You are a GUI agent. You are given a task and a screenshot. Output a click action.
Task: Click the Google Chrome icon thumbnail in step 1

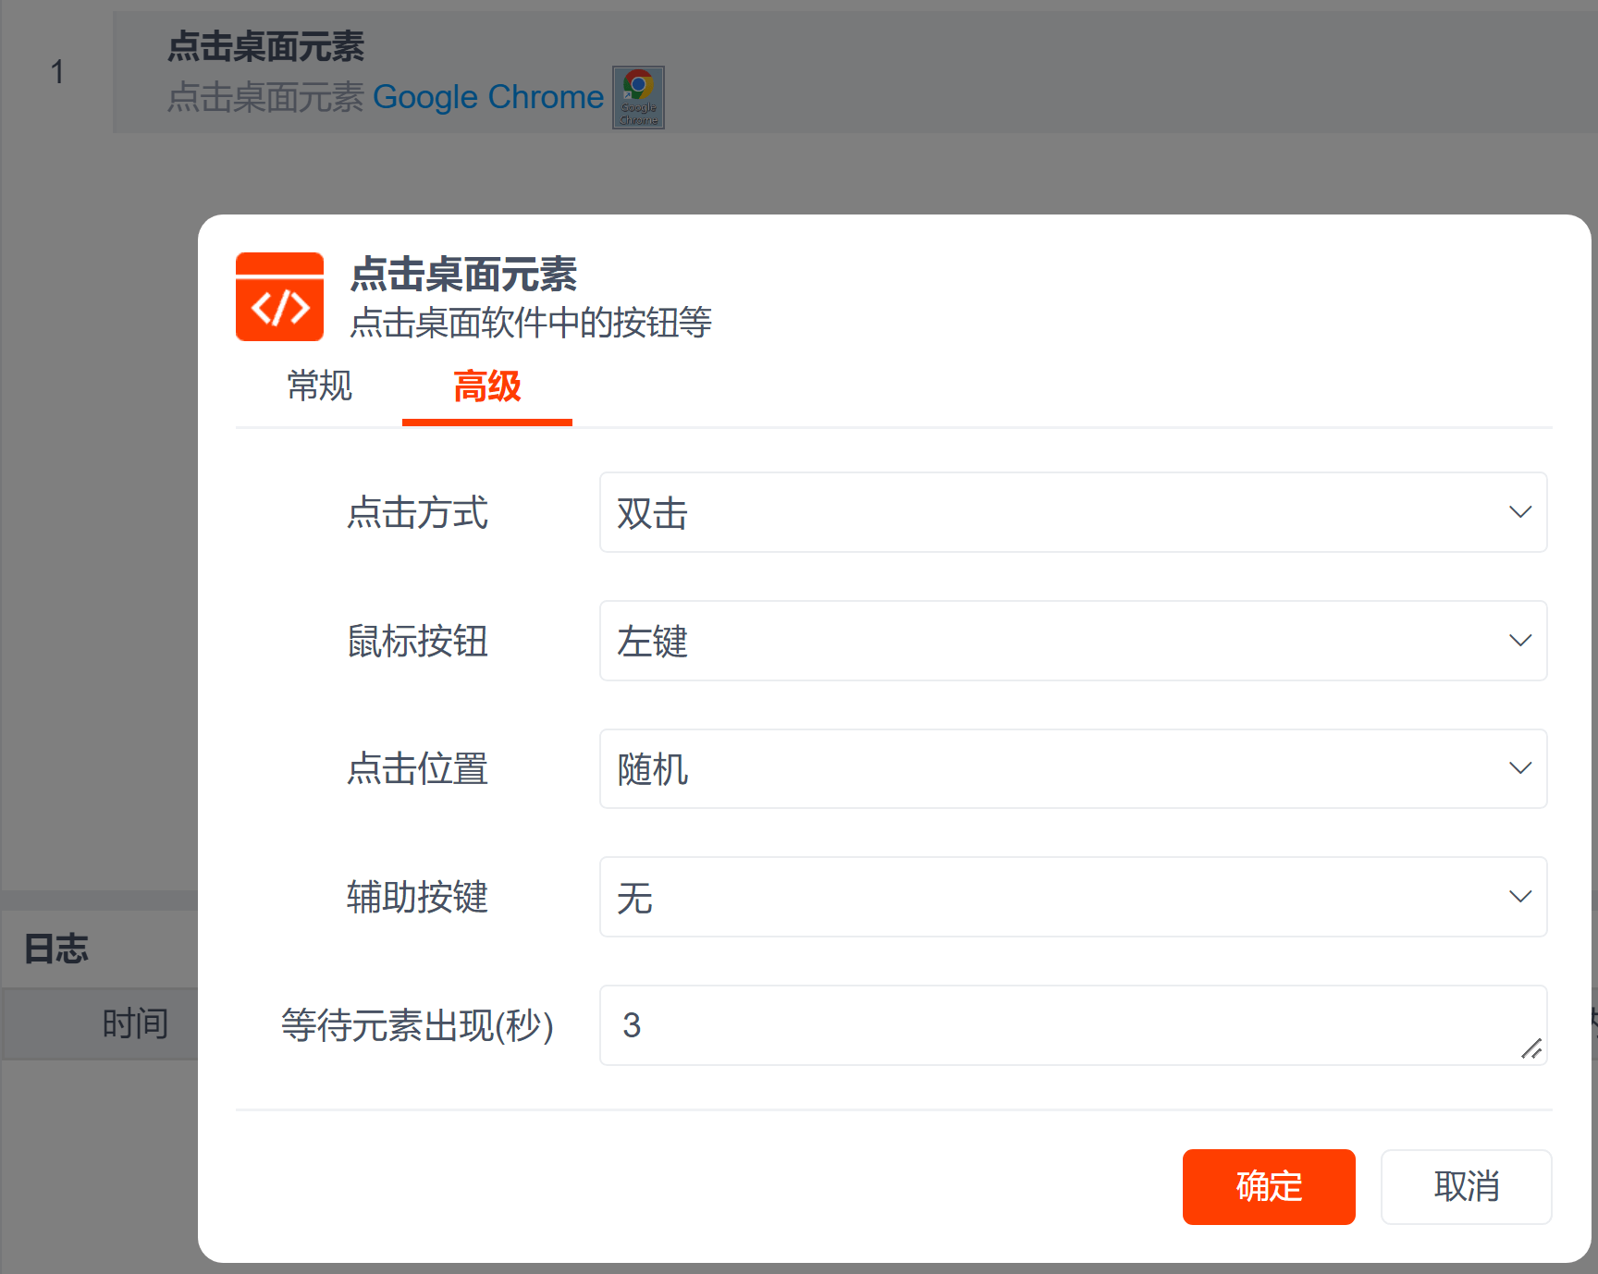tap(638, 97)
